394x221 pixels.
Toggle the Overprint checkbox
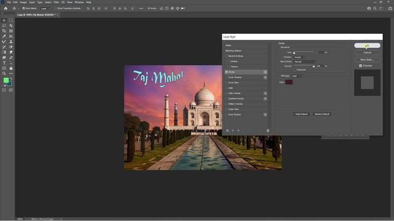[x=295, y=69]
